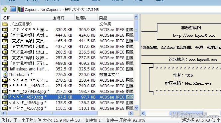
Task: Click JPG icon of アリス_1279433.jpg
Action: (x=5, y=91)
